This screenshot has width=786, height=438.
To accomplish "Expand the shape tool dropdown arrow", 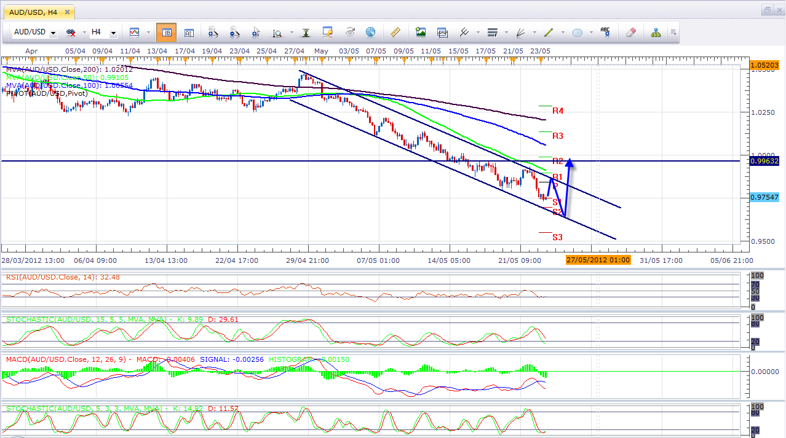I will point(591,33).
